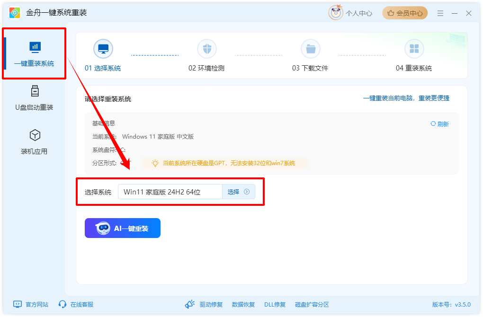Screen dimensions: 483x317
Task: Click the 04 重装系统 windows step icon
Action: click(414, 49)
